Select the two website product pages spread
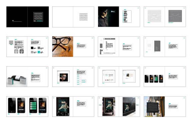Screen dimensions: 192x129 119,77
